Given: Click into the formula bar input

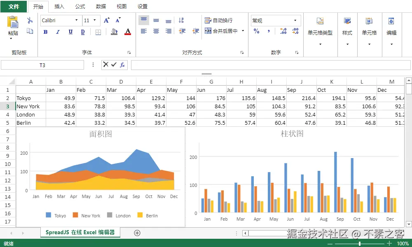Looking at the screenshot, I should tap(271, 65).
